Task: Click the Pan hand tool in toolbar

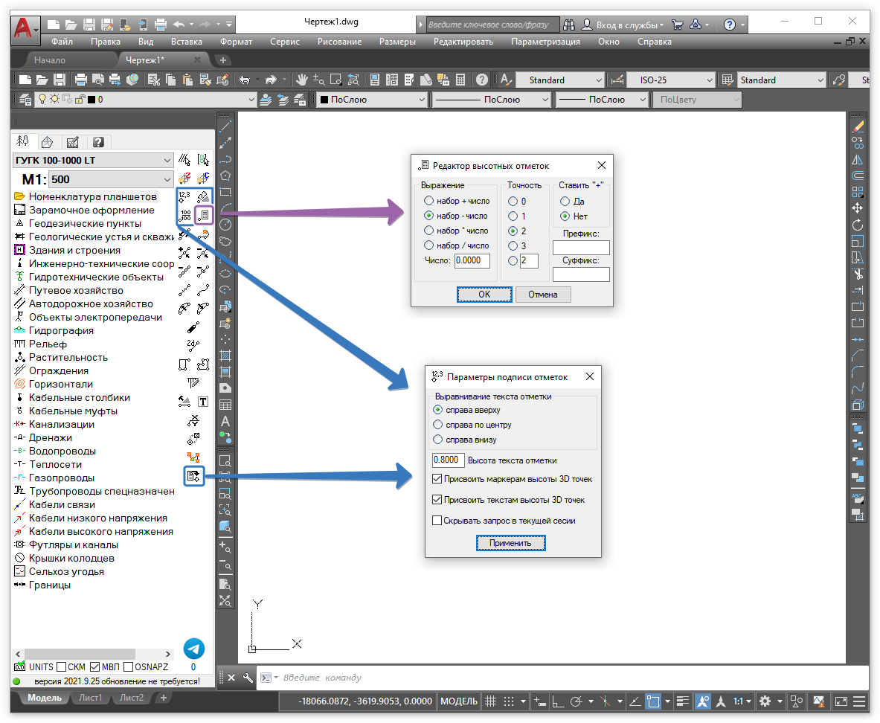Action: click(301, 80)
